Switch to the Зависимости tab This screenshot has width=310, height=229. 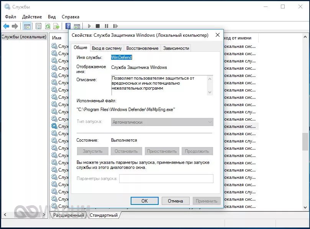point(176,48)
